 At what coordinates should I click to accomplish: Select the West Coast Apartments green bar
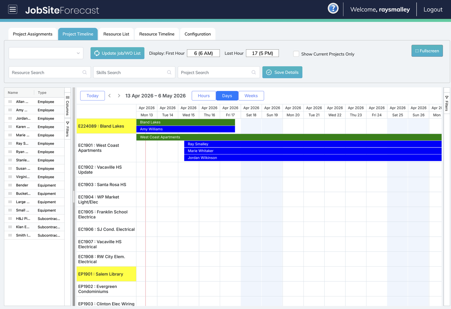pyautogui.click(x=289, y=137)
